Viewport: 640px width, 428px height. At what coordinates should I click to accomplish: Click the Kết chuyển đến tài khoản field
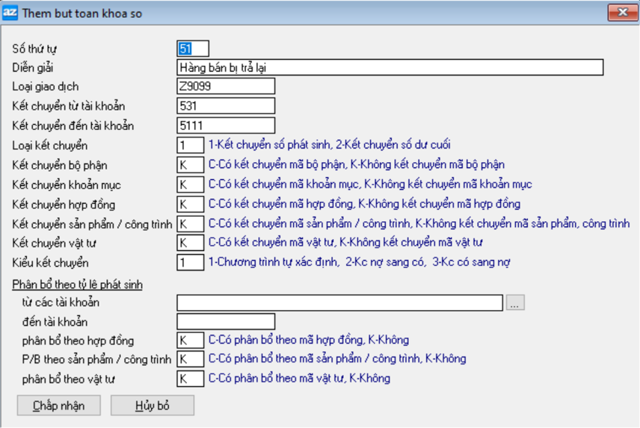click(x=226, y=125)
